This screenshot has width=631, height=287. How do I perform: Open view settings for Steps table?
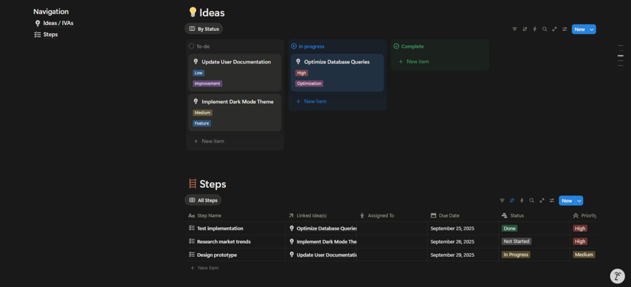(552, 200)
